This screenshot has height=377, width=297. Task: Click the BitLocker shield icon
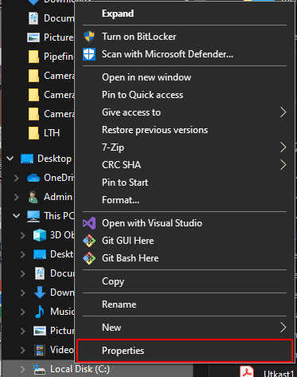point(89,37)
